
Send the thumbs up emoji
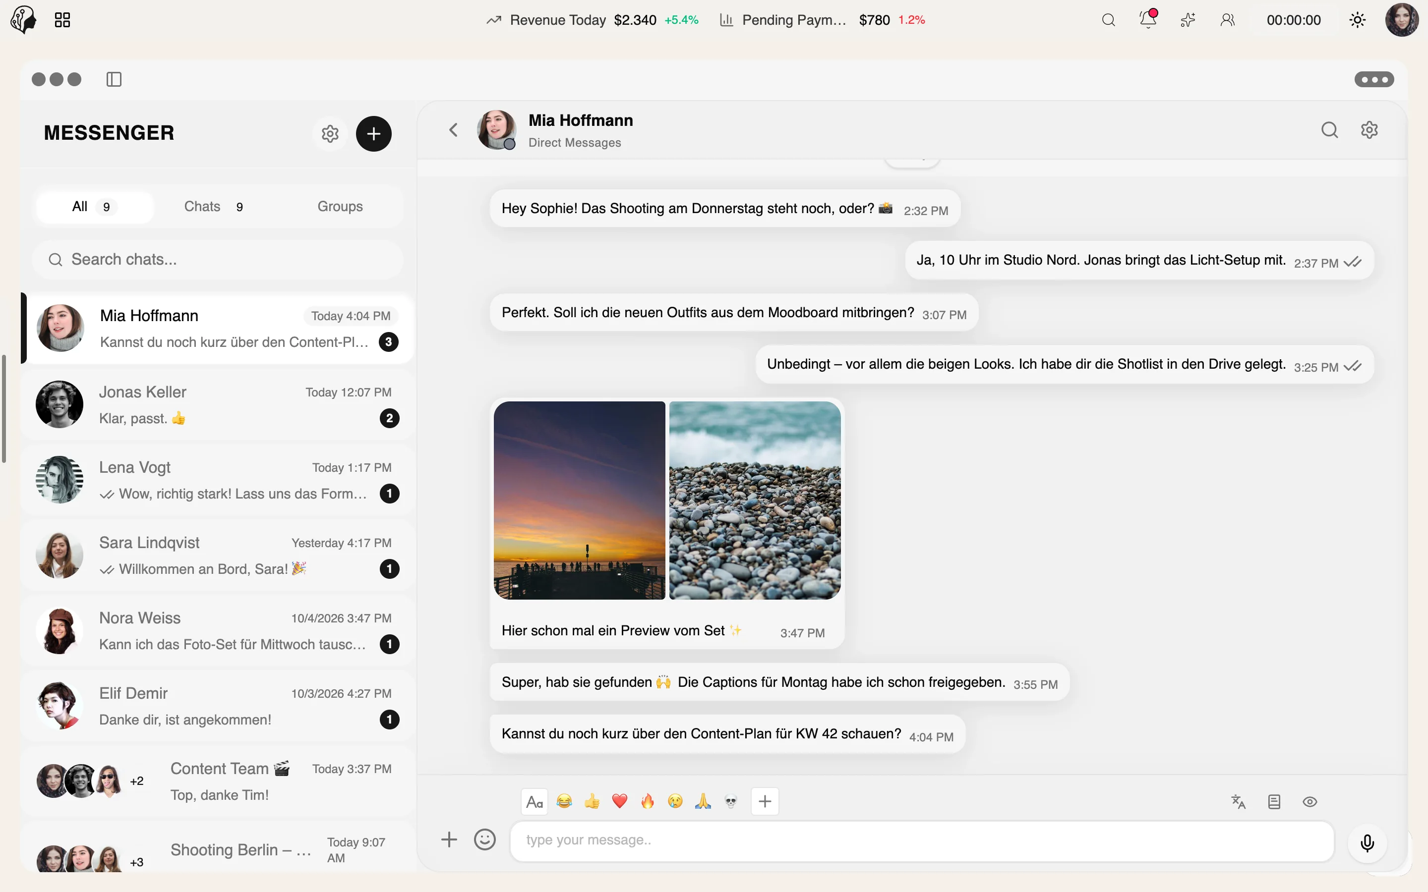point(592,801)
